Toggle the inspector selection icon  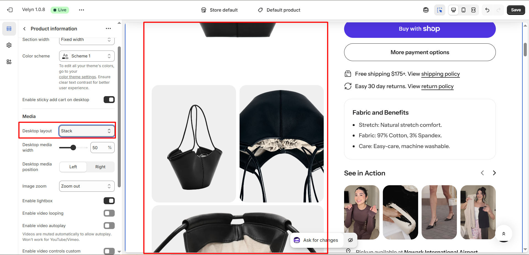[x=439, y=10]
